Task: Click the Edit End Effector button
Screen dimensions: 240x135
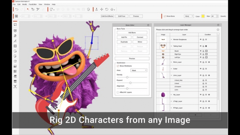Action: pyautogui.click(x=108, y=16)
